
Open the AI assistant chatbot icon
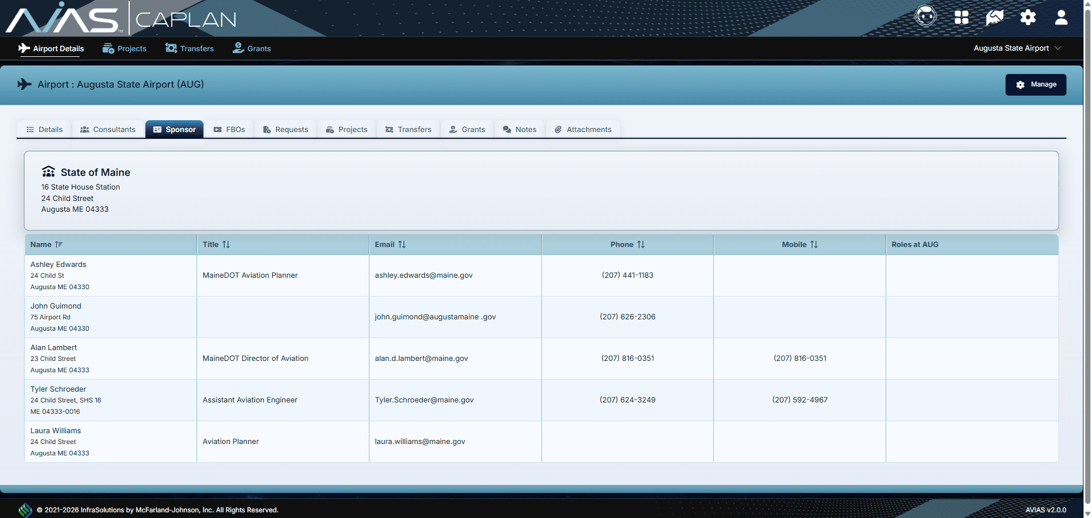[x=925, y=17]
